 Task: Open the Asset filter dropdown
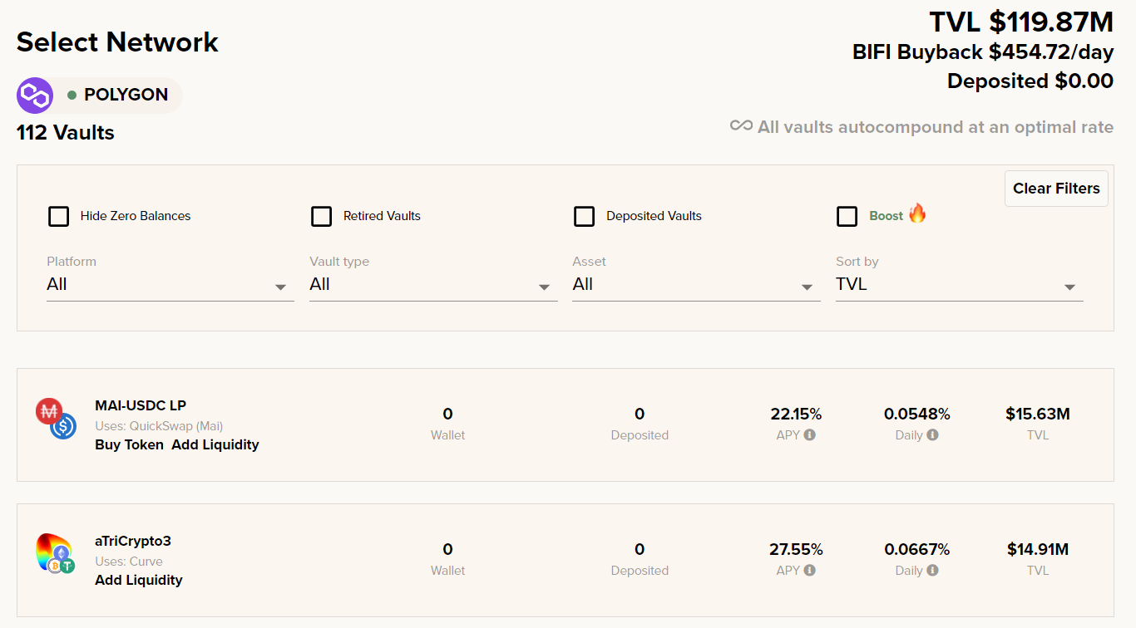tap(695, 285)
